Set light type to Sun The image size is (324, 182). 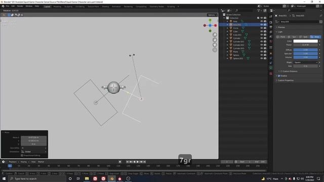(293, 37)
